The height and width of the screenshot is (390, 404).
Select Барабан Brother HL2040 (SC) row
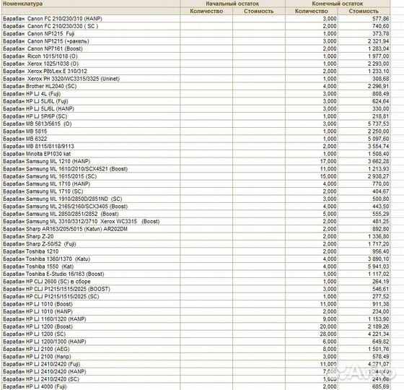click(196, 86)
